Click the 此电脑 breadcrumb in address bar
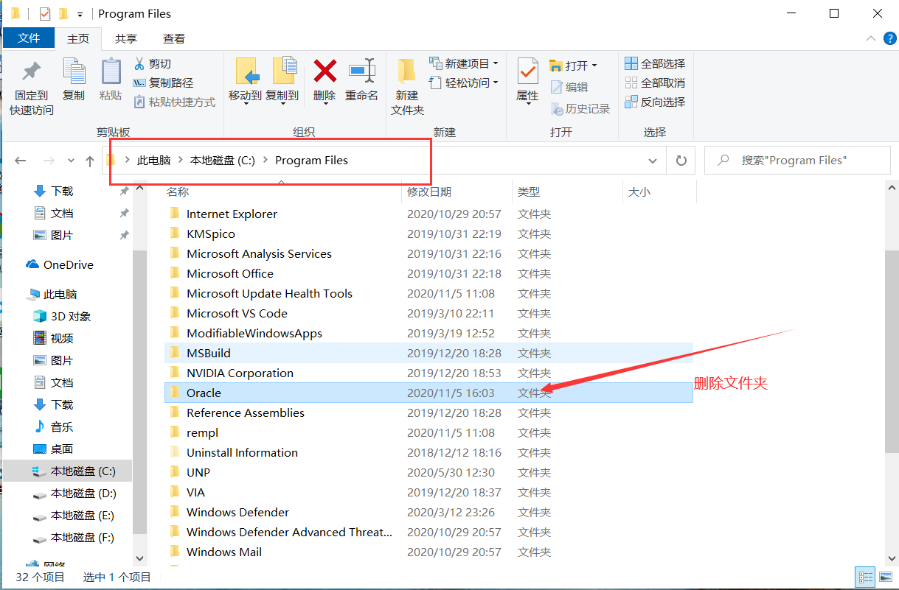This screenshot has height=590, width=899. 153,161
